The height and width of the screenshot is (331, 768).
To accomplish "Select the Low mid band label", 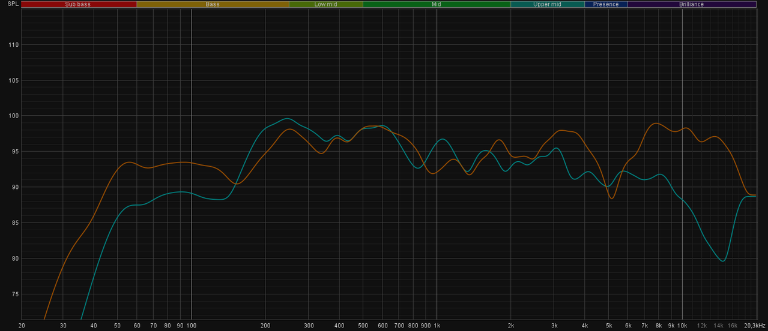I will tap(325, 4).
